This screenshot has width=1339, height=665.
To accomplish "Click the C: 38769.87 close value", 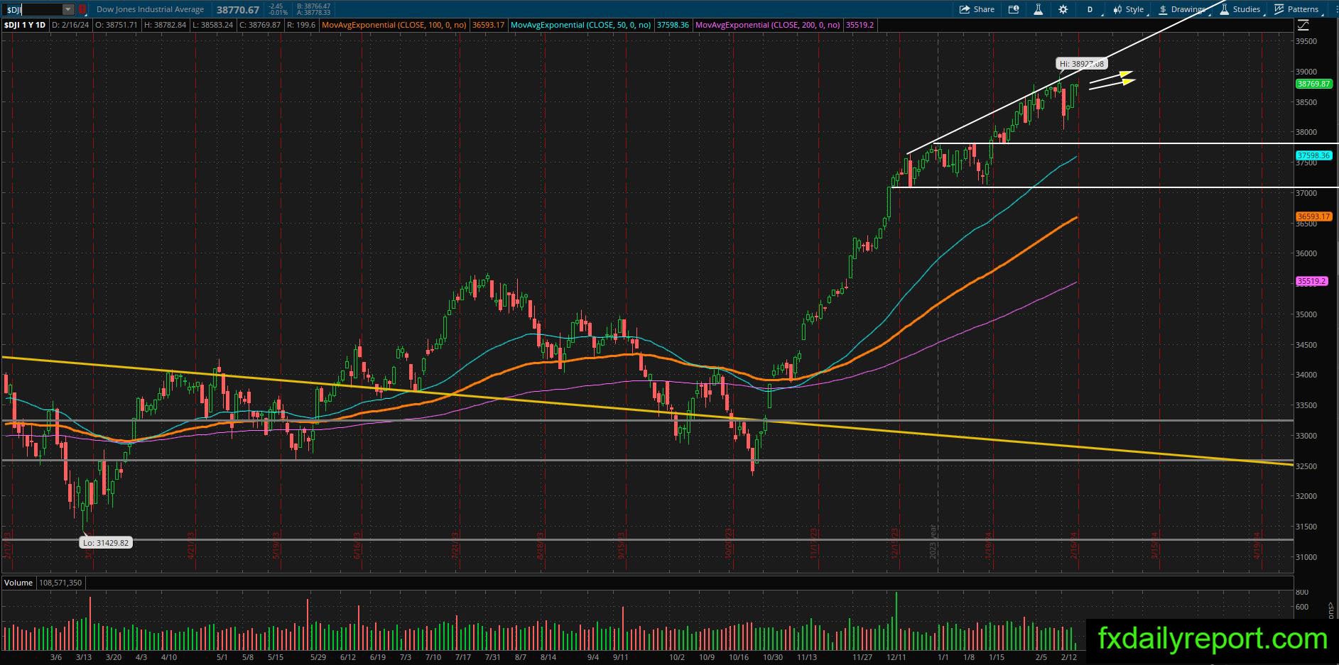I will [x=260, y=25].
